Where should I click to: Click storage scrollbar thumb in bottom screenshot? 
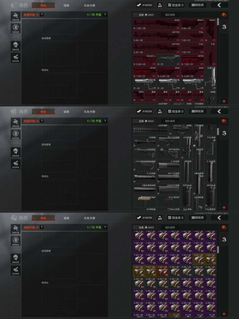click(x=218, y=250)
